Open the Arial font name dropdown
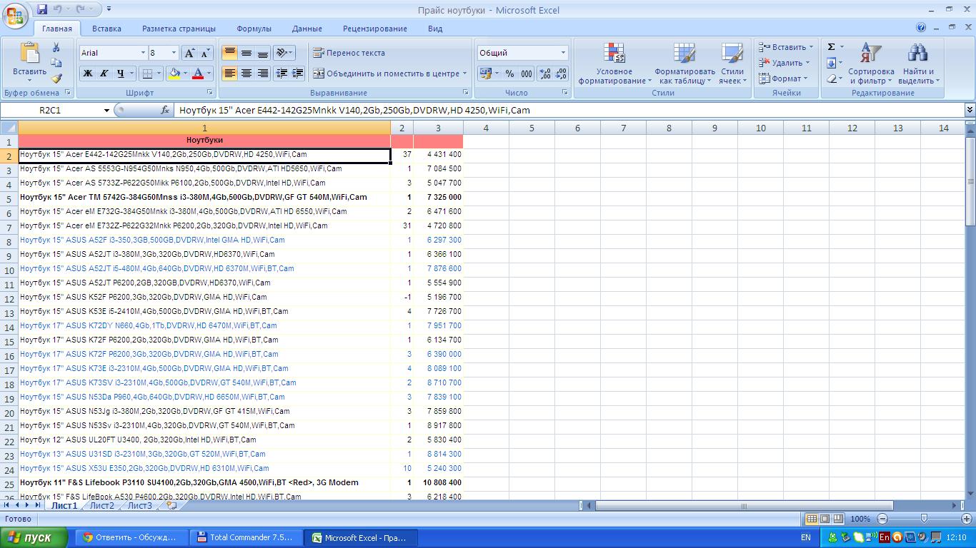The image size is (976, 548). click(x=141, y=53)
